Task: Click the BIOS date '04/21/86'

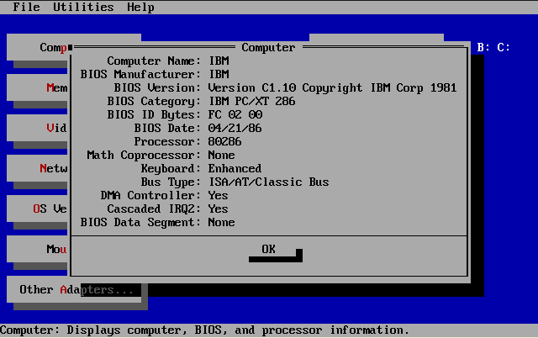Action: point(235,128)
